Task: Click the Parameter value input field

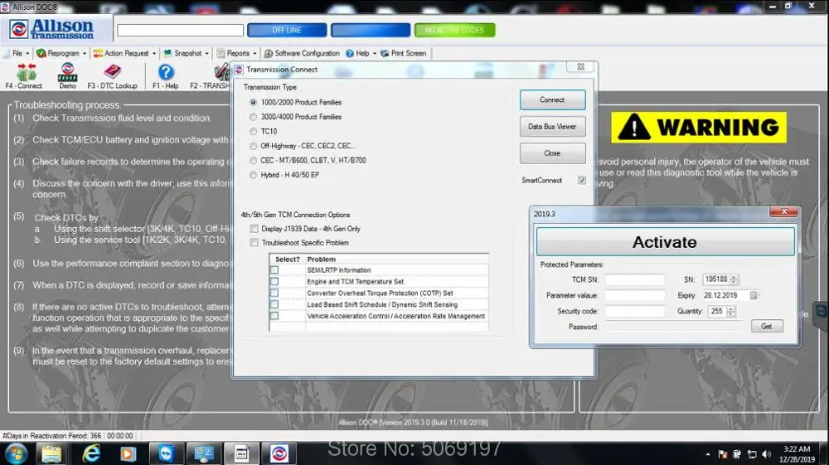Action: (634, 295)
